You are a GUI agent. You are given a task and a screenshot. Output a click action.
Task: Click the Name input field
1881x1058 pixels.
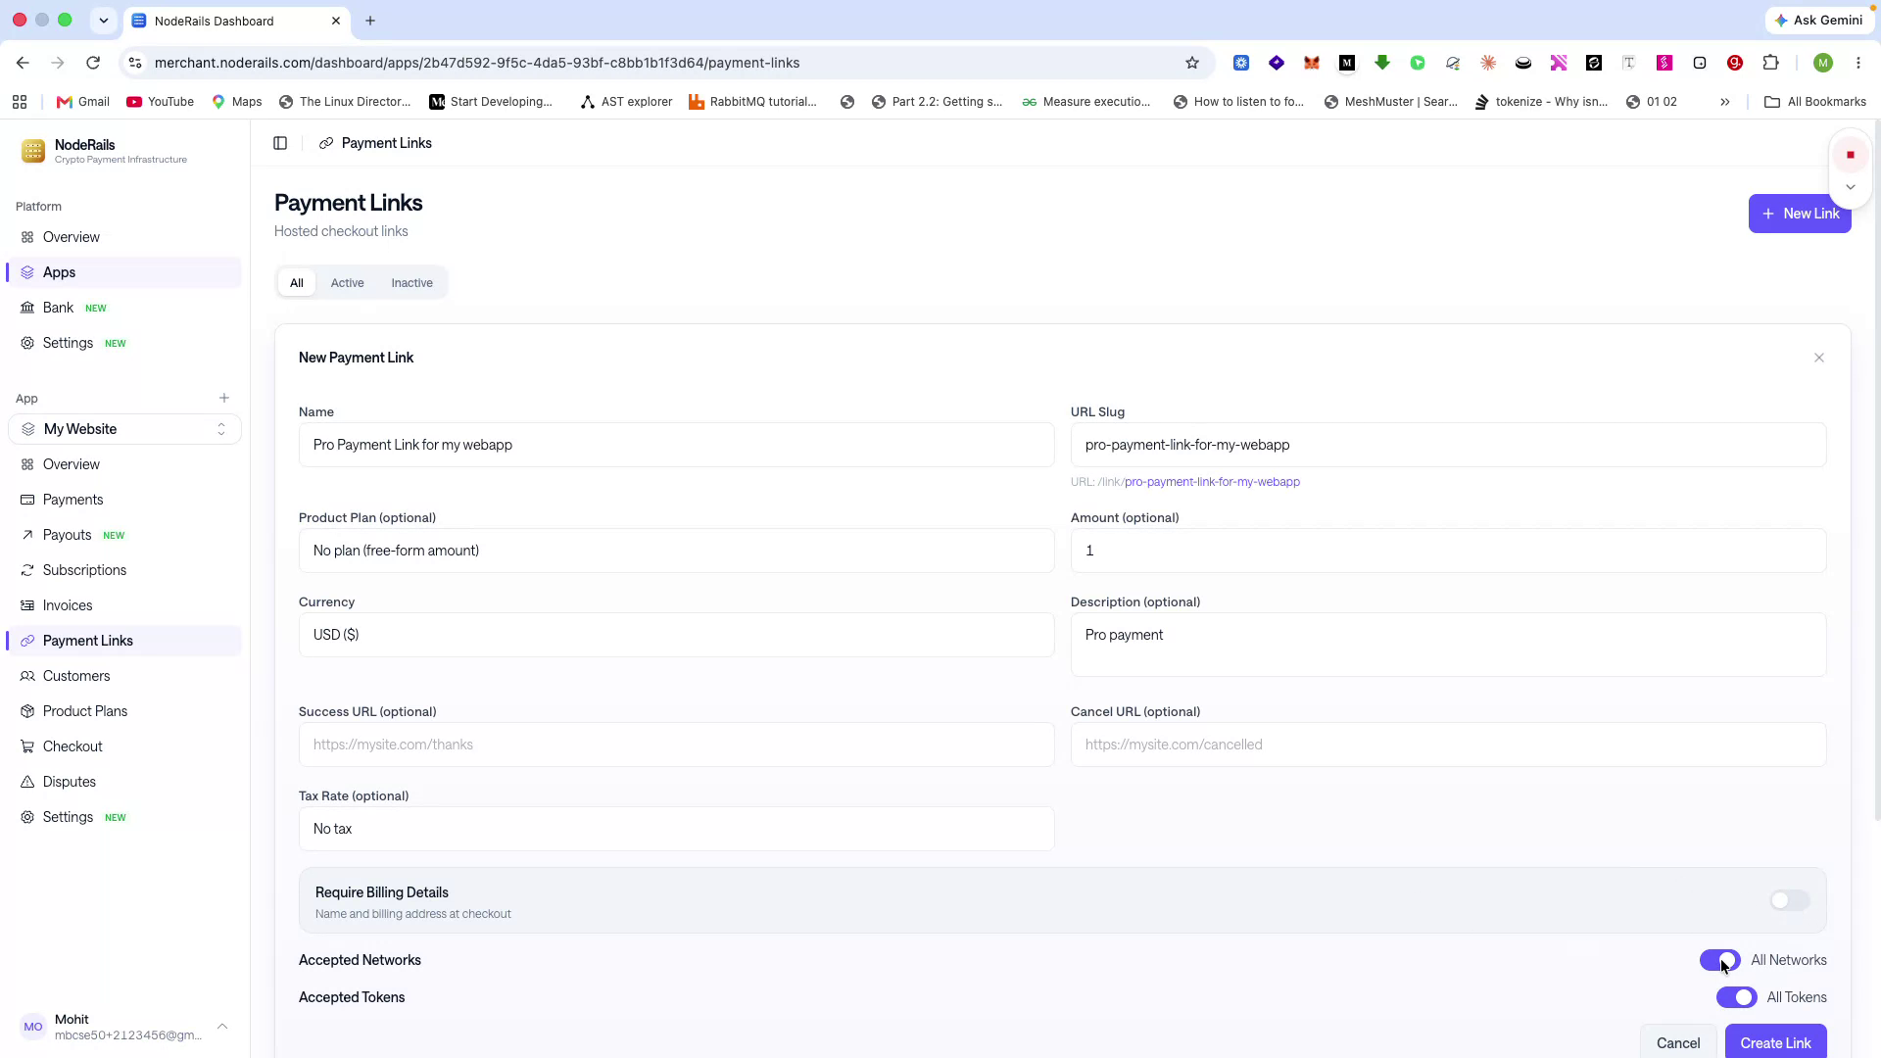(676, 445)
